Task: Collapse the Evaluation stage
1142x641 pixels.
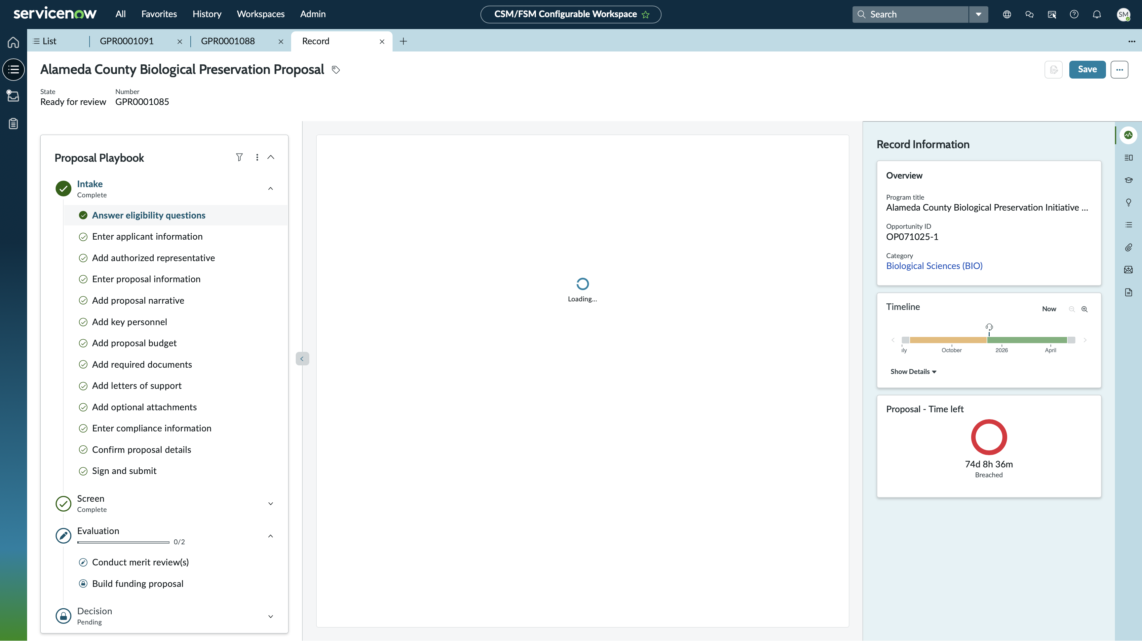Action: [x=270, y=536]
